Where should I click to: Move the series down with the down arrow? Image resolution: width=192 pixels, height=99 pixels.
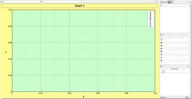tap(190, 66)
